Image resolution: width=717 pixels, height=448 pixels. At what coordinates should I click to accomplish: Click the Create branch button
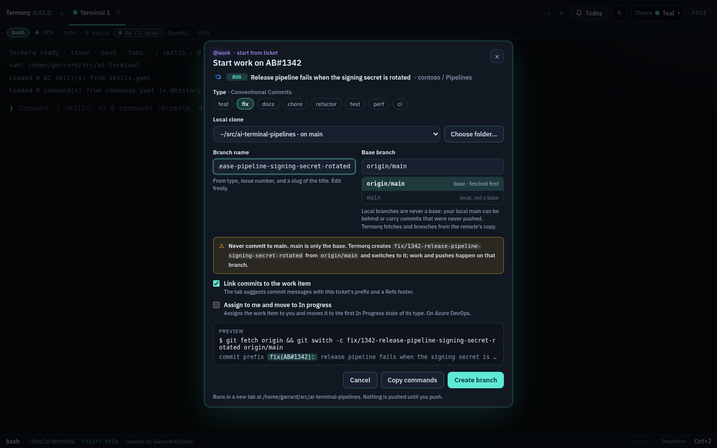(476, 380)
